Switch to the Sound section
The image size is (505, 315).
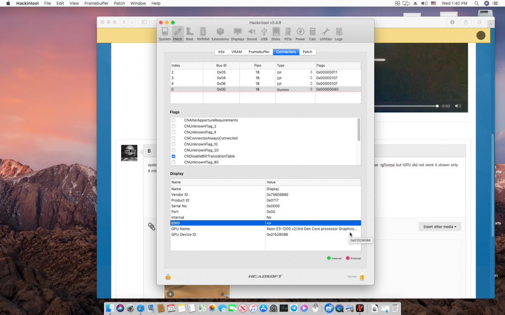pyautogui.click(x=251, y=34)
